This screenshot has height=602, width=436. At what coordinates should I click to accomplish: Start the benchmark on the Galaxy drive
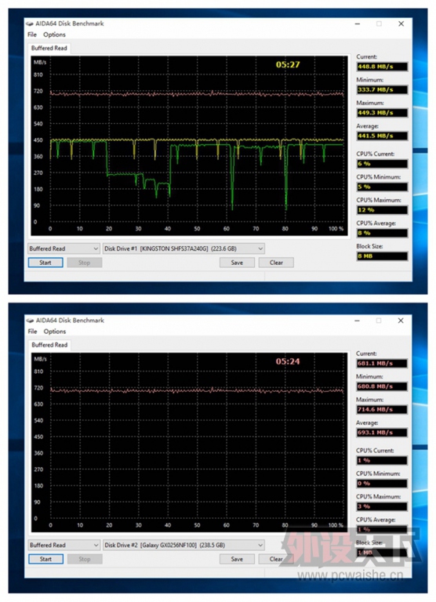point(45,560)
